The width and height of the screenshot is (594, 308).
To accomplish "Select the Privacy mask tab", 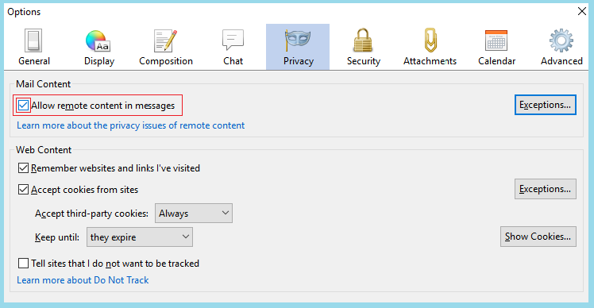I will (298, 47).
